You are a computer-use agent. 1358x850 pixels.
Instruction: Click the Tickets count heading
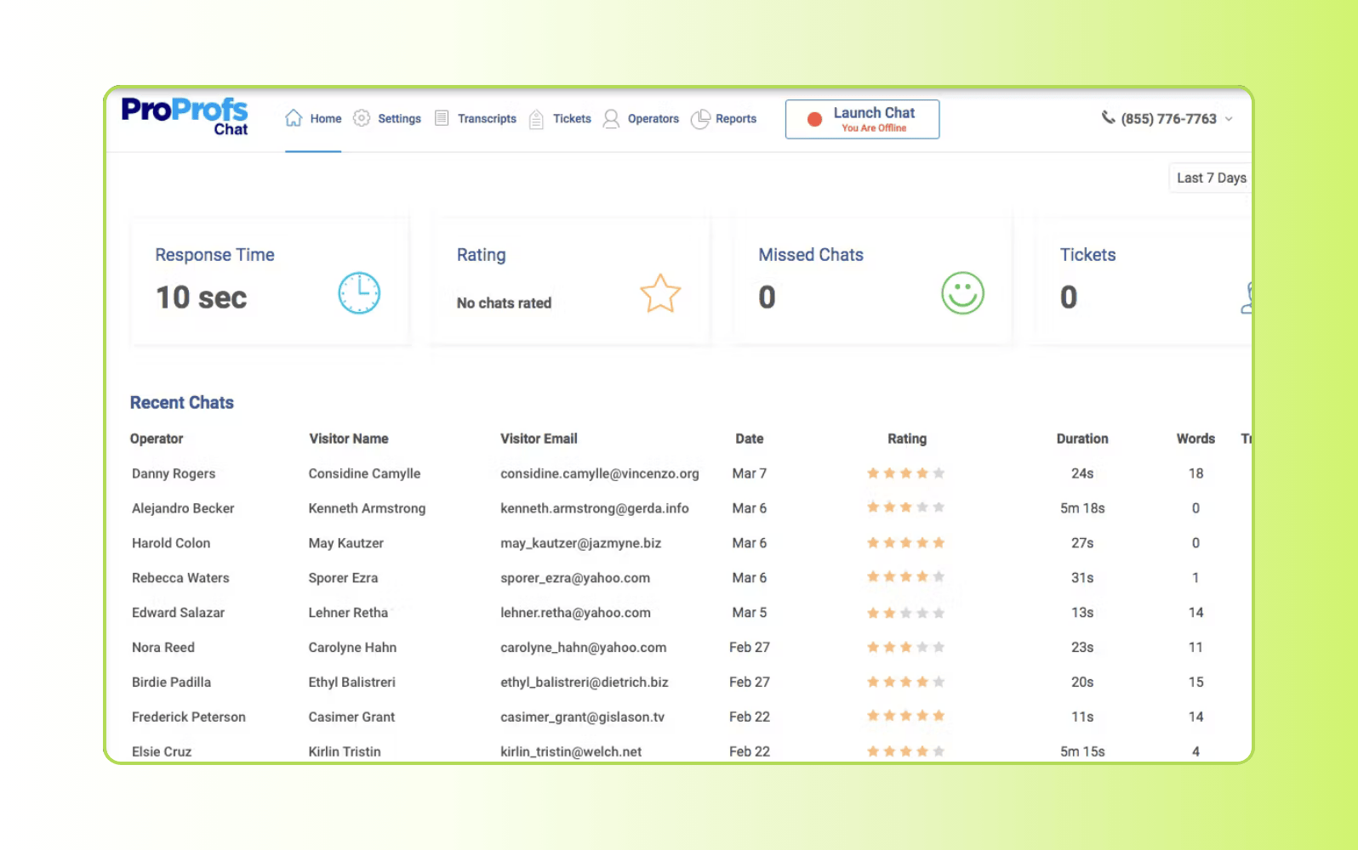[x=1087, y=255]
